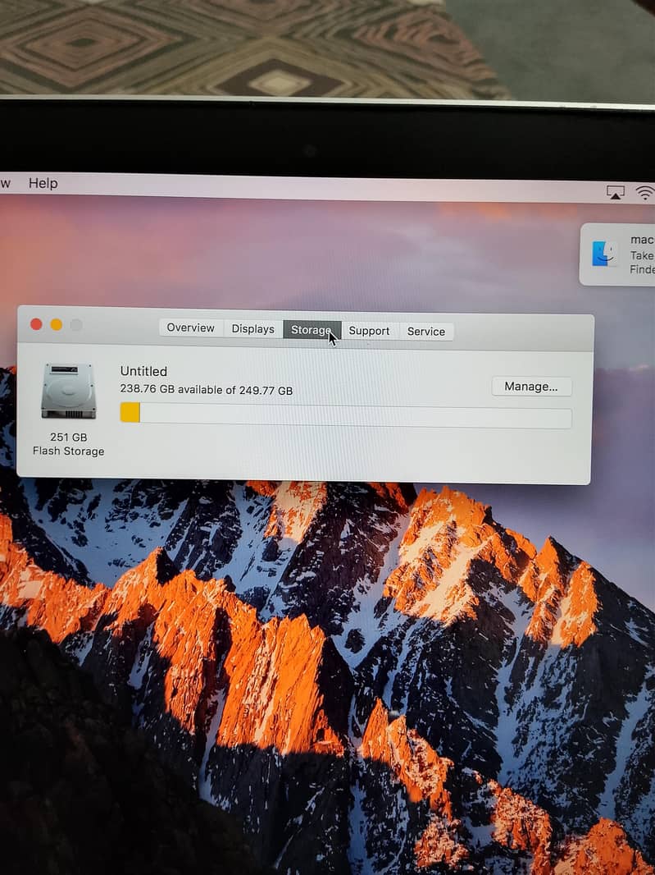Click the Manage... button

pyautogui.click(x=531, y=387)
